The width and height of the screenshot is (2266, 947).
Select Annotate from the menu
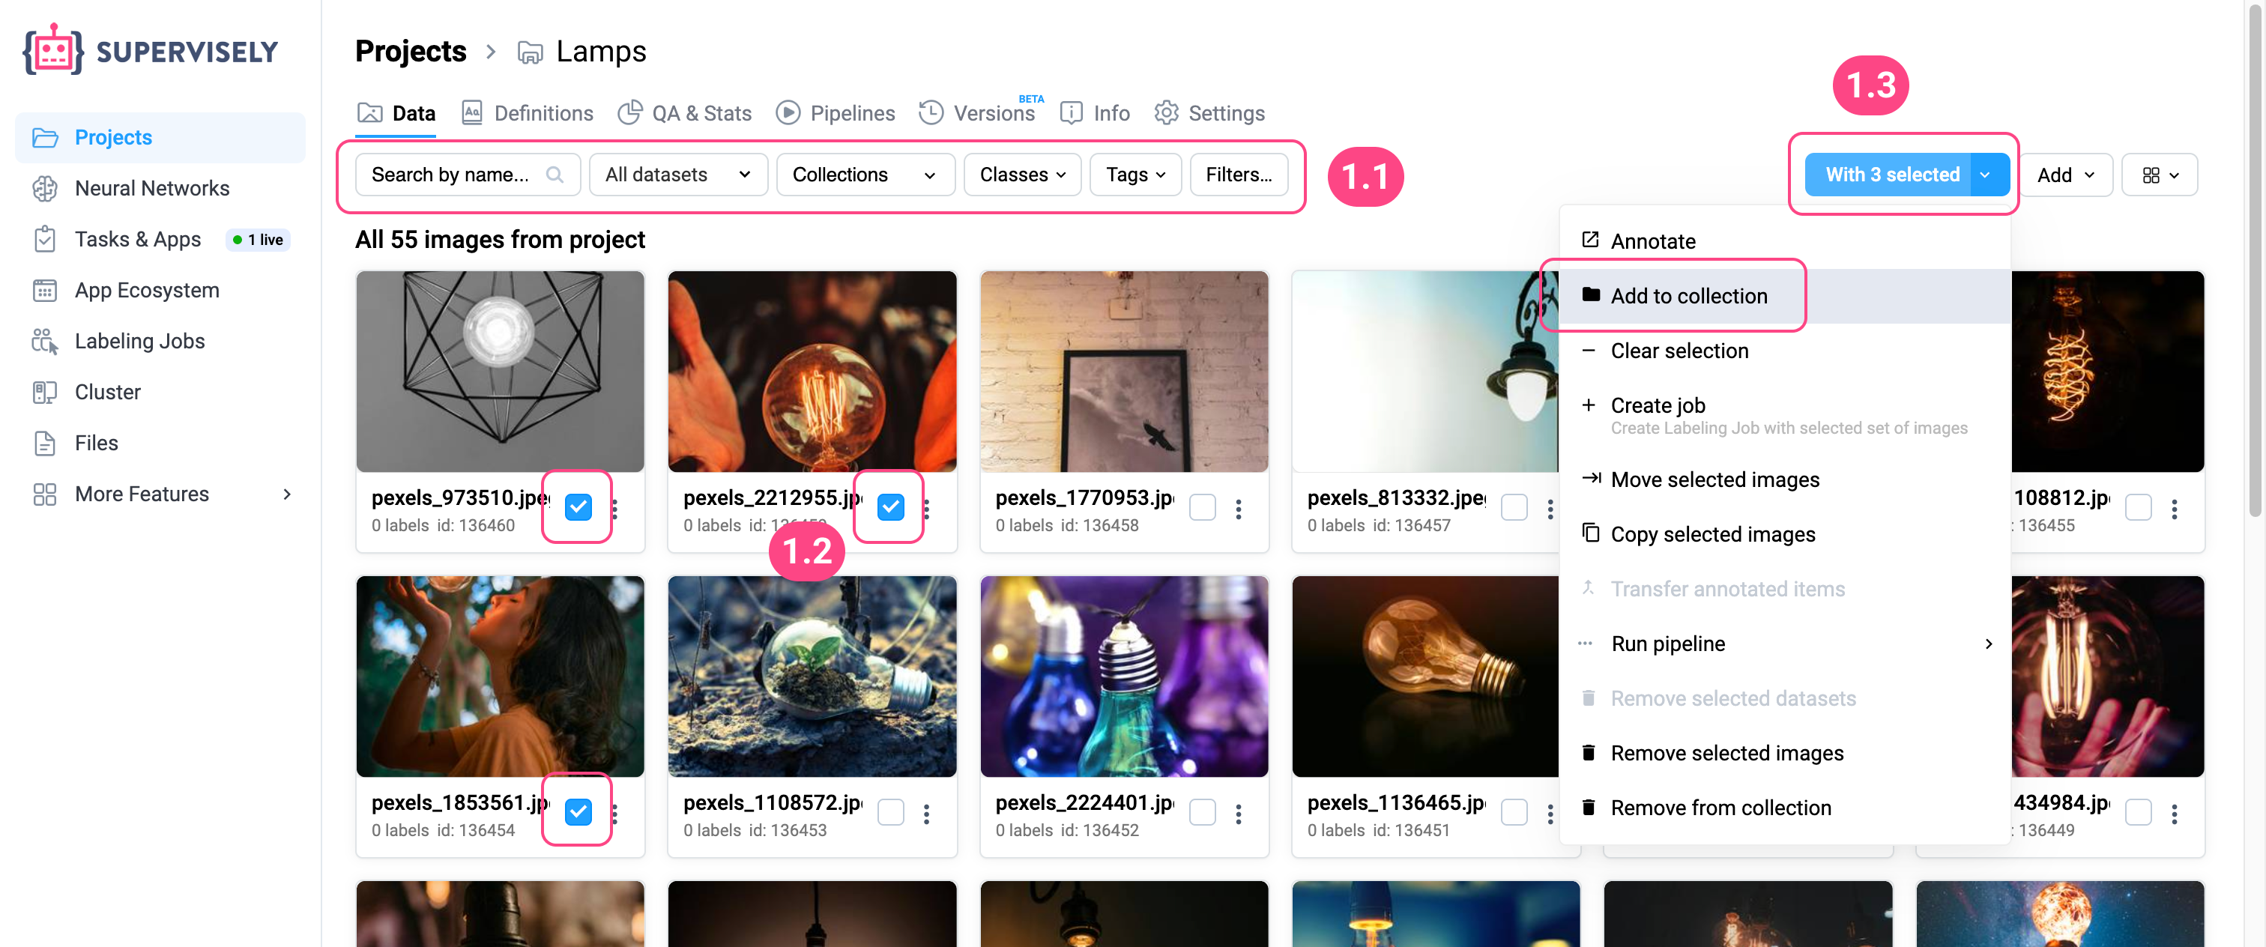pyautogui.click(x=1785, y=241)
